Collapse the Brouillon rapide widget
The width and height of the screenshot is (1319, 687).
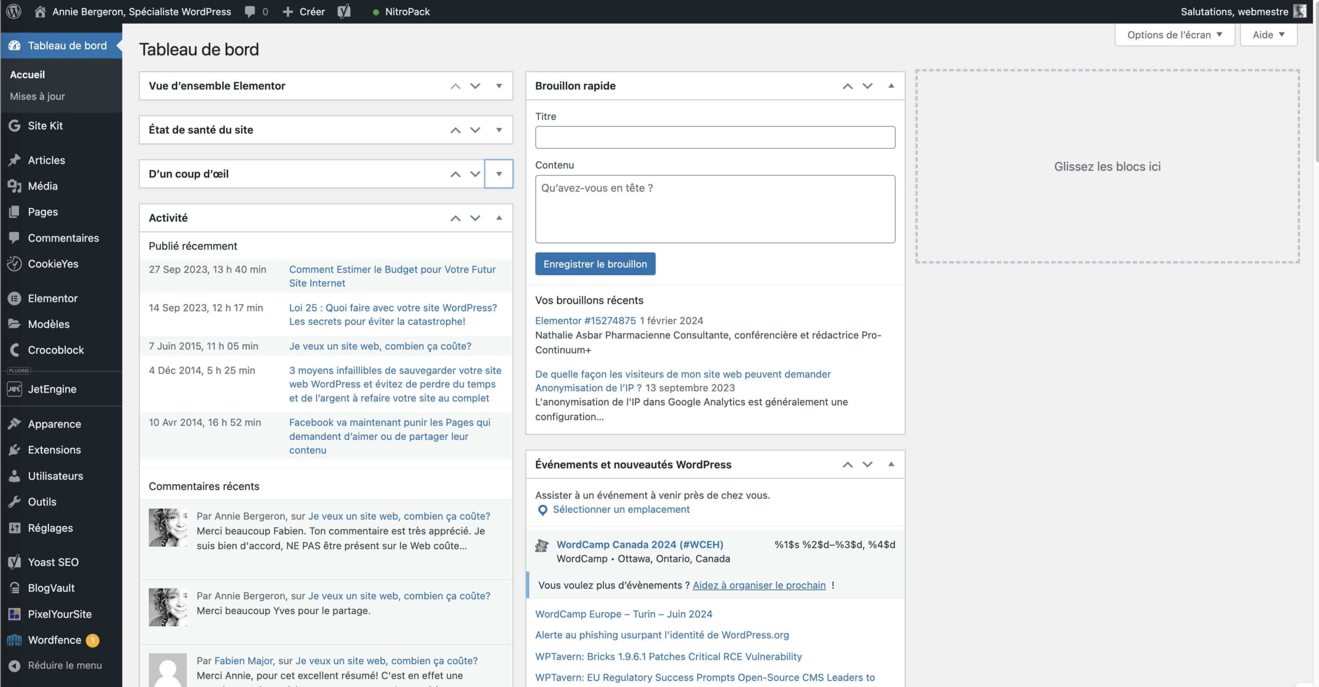pos(890,85)
